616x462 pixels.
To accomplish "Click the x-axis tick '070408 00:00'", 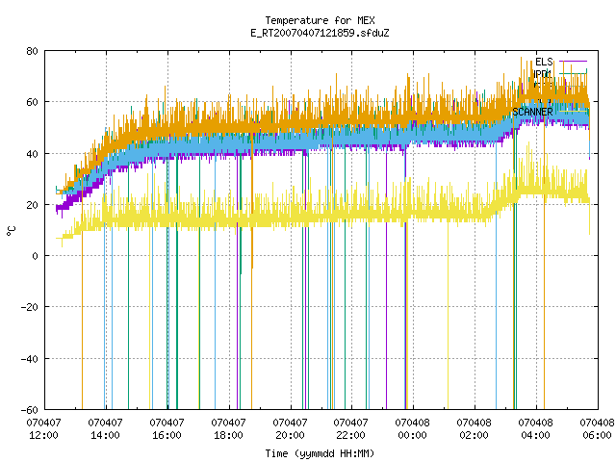I will tap(413, 429).
